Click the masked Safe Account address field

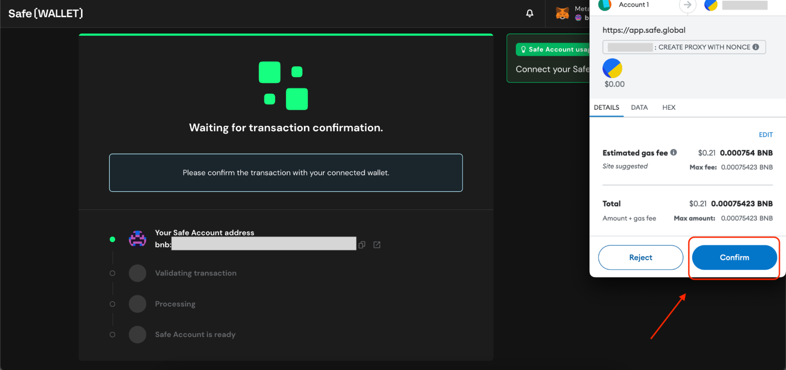pos(263,243)
